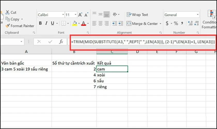Click inside the formula bar TRIM formula

(143, 42)
